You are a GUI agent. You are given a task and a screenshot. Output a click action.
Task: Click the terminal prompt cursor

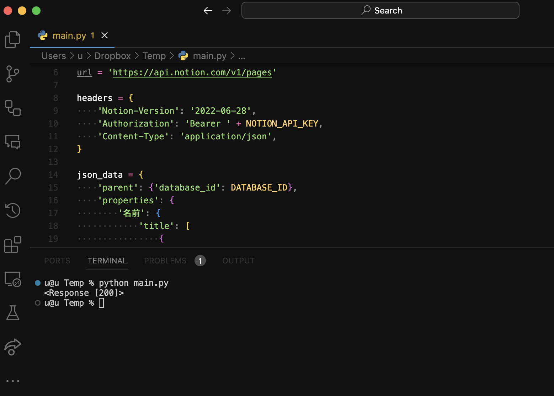(x=101, y=303)
